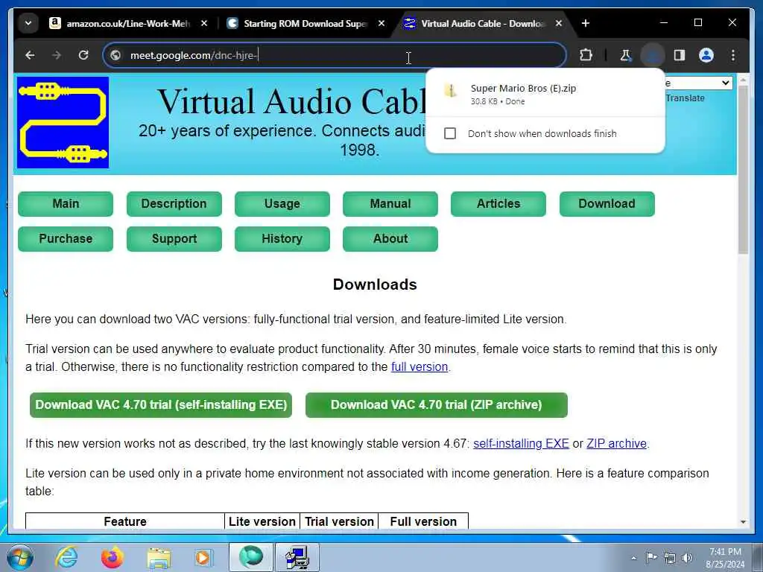Download VAC 4.70 trial self-installing EXE

[x=161, y=405]
